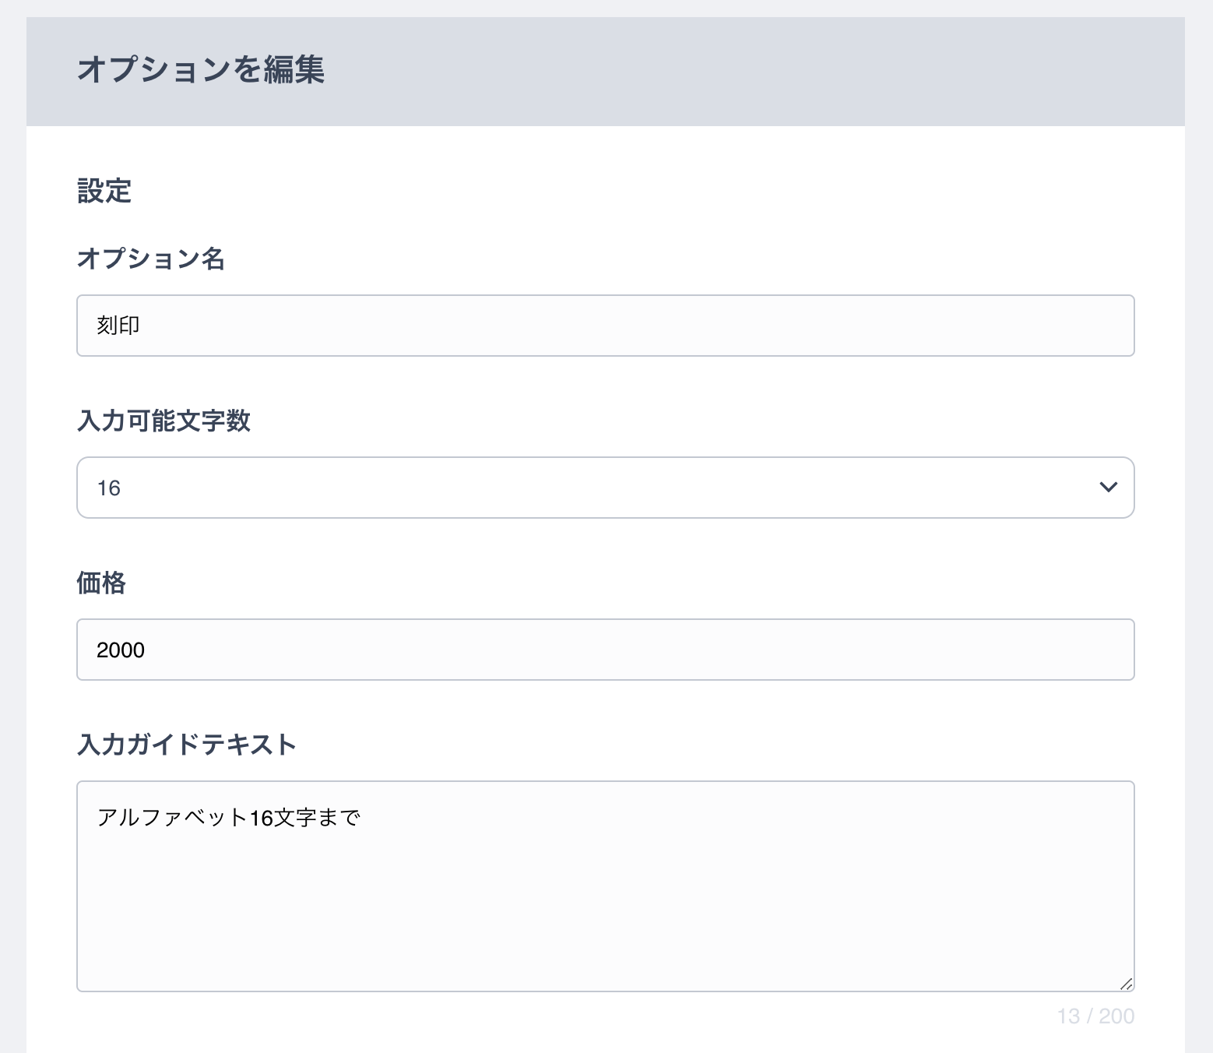The image size is (1213, 1053).
Task: Focus the 入力ガイドテキスト textarea
Action: [x=605, y=886]
